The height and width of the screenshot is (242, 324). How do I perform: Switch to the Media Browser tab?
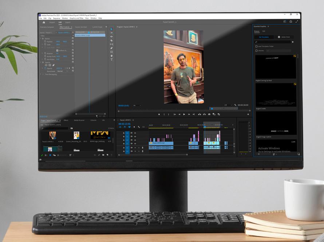[79, 120]
